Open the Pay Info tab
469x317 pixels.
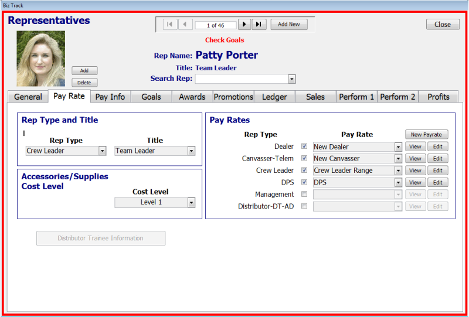[x=110, y=97]
